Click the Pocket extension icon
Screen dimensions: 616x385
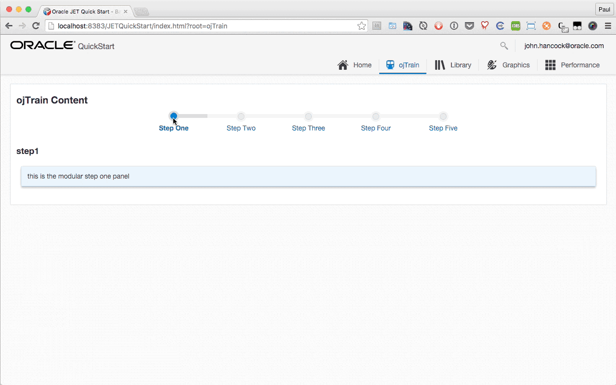(x=469, y=26)
